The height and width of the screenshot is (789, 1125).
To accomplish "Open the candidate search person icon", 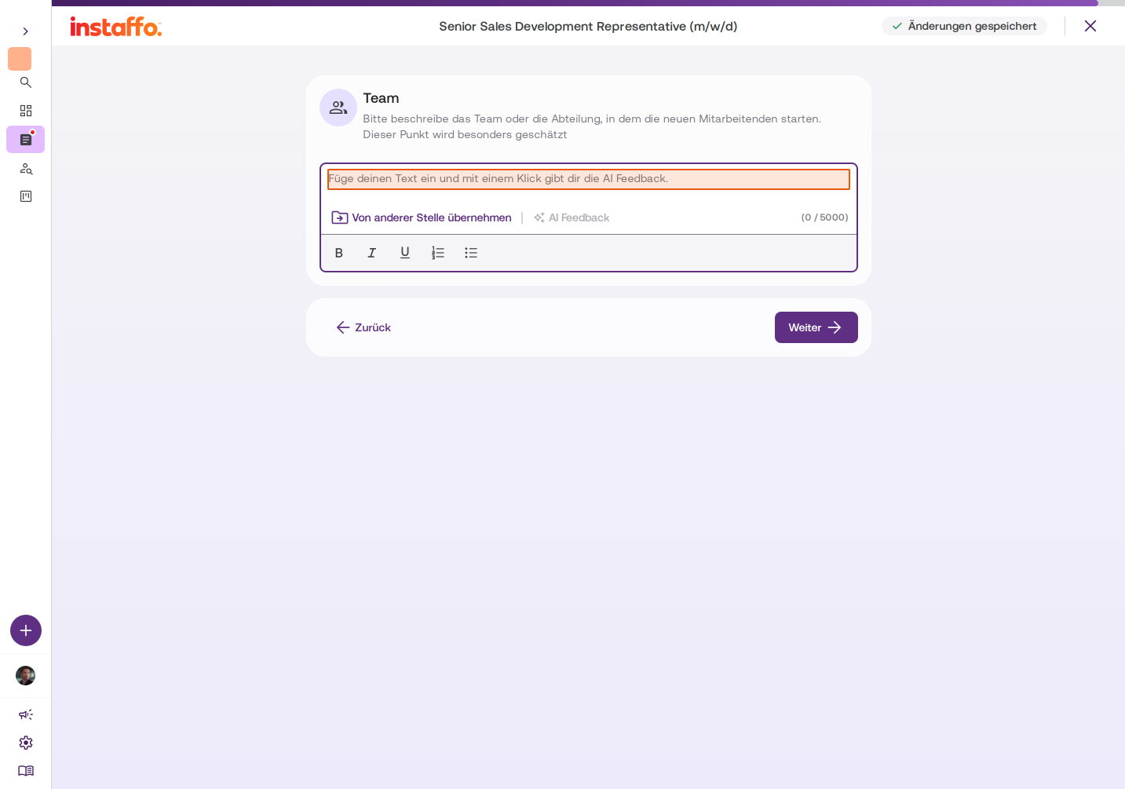I will 26,169.
